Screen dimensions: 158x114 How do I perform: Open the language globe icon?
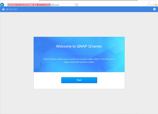(x=154, y=9)
